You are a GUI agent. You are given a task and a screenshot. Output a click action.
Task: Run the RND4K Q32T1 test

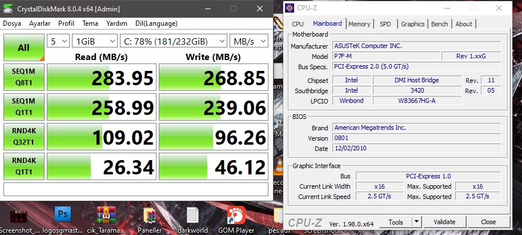pyautogui.click(x=23, y=137)
